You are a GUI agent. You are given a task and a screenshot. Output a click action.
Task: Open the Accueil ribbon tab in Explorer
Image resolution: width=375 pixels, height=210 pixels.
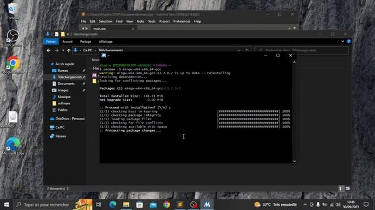point(67,41)
